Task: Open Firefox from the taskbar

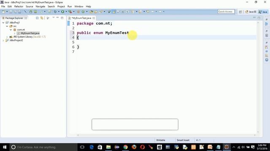Action: [x=134, y=147]
